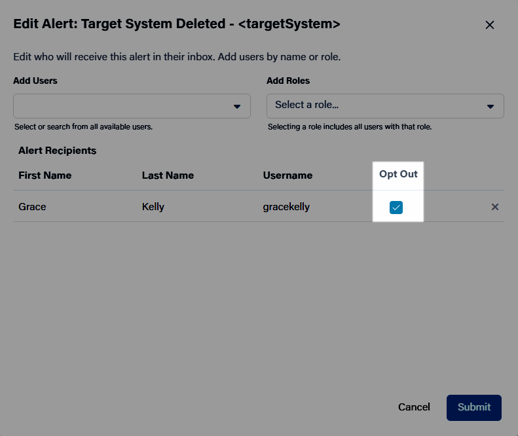Open the 'Select a role...' combo box
Viewport: 518px width, 436px height.
(x=385, y=106)
